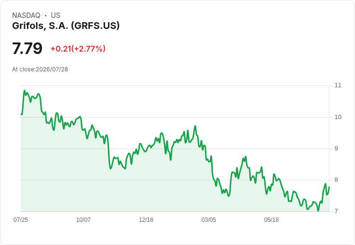355x245 pixels.
Task: Click the 05/18 date axis label
Action: pyautogui.click(x=271, y=219)
